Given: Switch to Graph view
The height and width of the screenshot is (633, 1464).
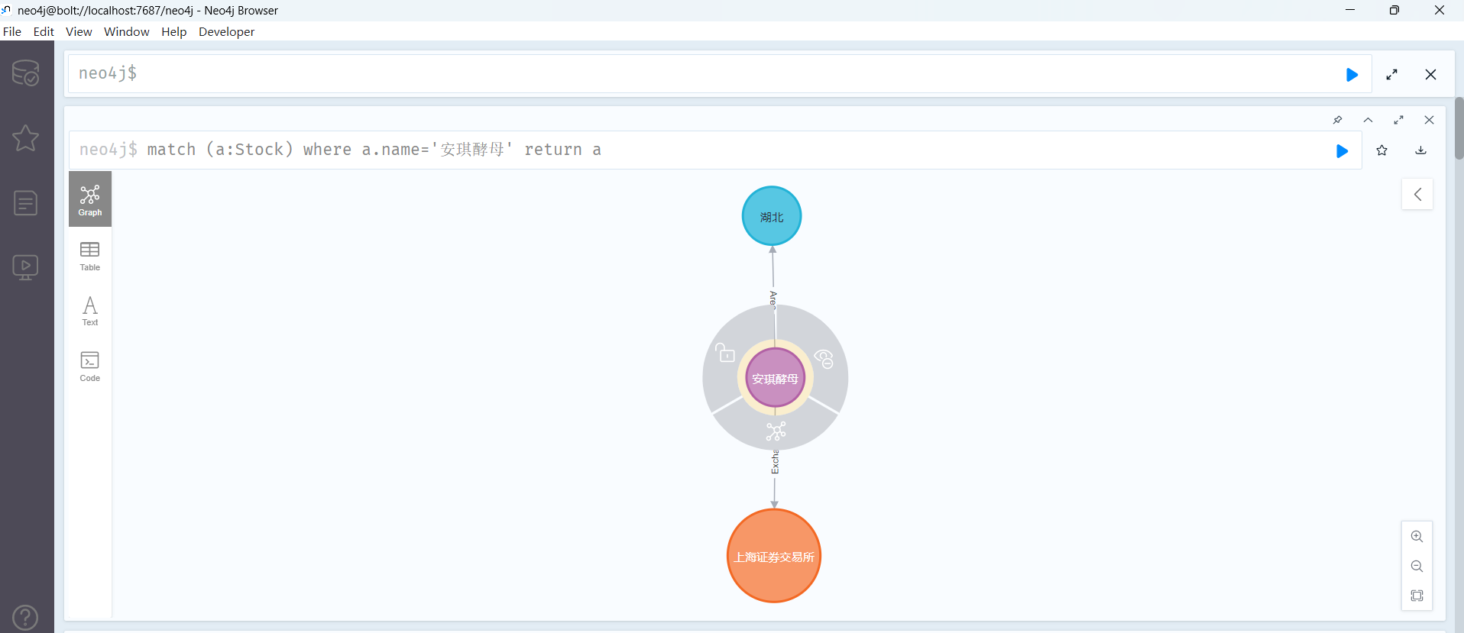Looking at the screenshot, I should pyautogui.click(x=90, y=199).
